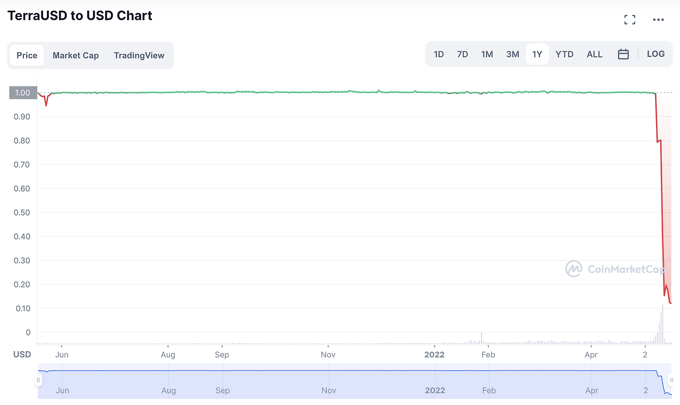This screenshot has width=680, height=405.
Task: Select the 1M time range
Action: [x=487, y=54]
